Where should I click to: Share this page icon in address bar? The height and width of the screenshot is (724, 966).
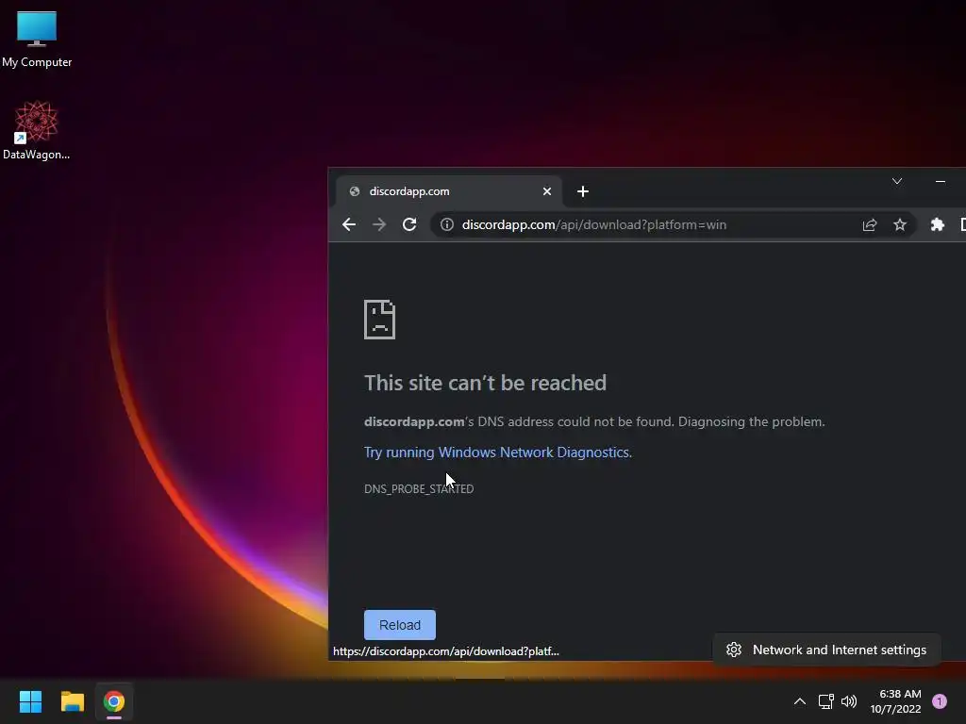870,224
